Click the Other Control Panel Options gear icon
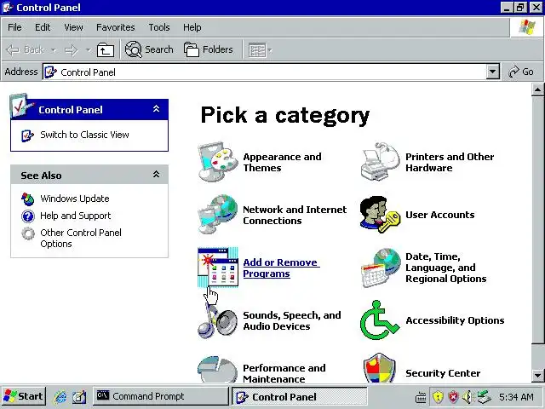Image resolution: width=545 pixels, height=409 pixels. click(x=28, y=233)
